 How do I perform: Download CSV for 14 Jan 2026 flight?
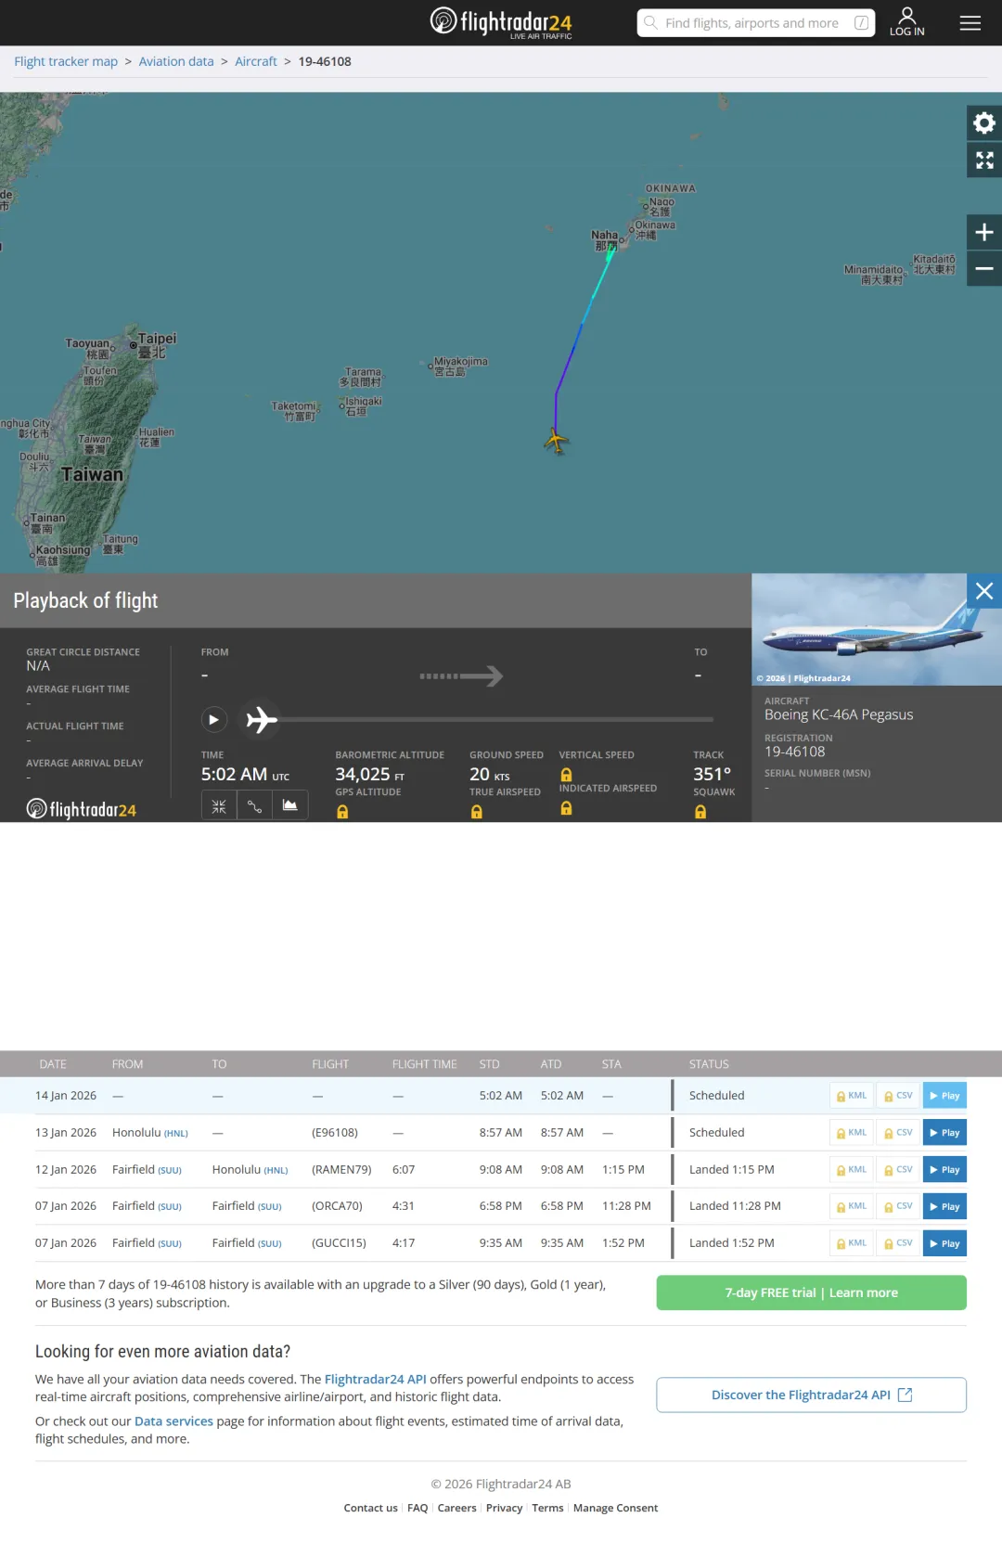pos(898,1096)
